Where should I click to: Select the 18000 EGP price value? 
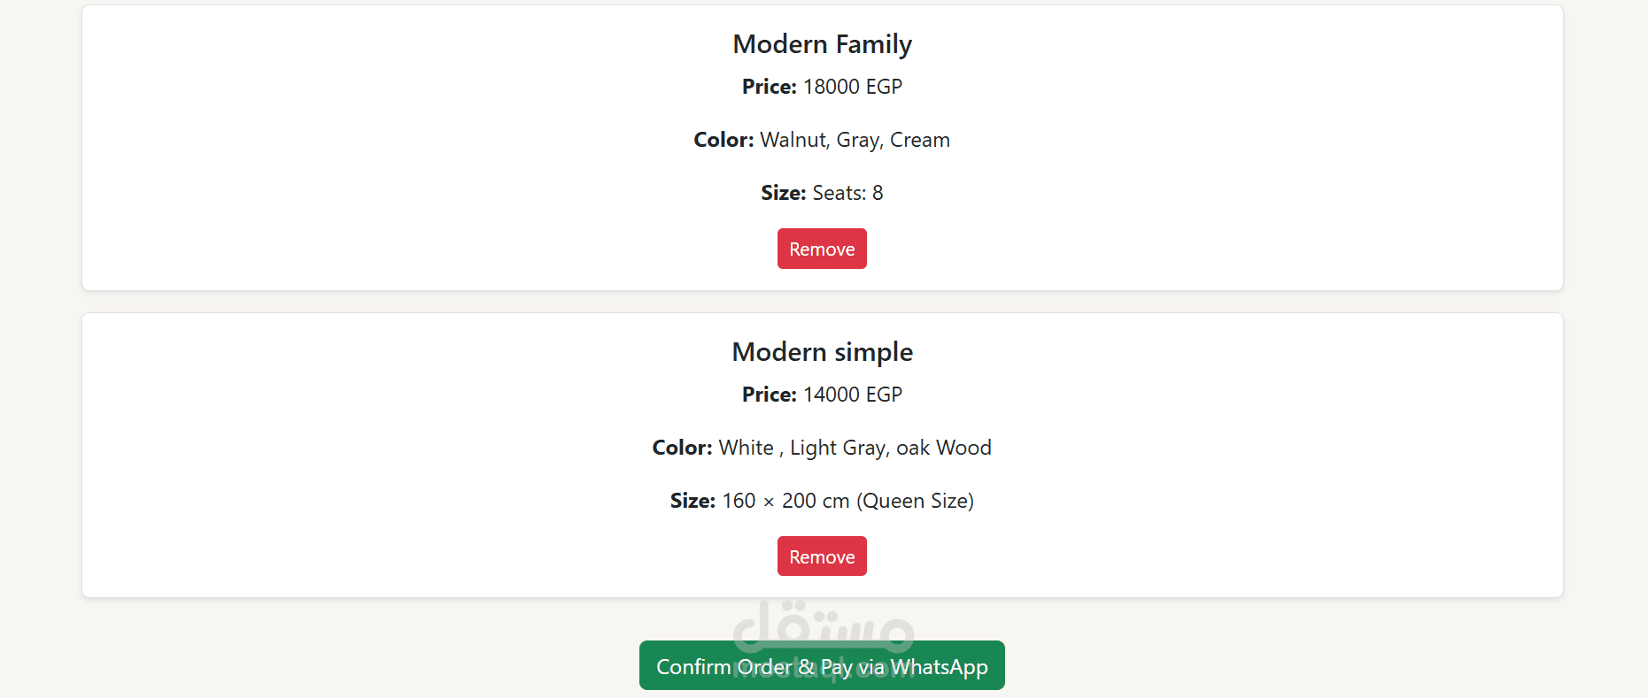(853, 87)
